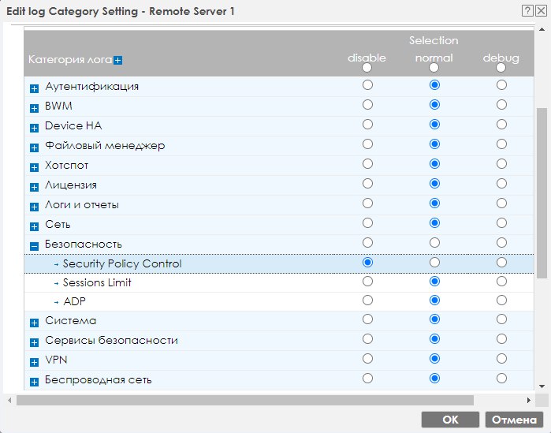
Task: Expand the VPN category tree icon
Action: point(34,362)
